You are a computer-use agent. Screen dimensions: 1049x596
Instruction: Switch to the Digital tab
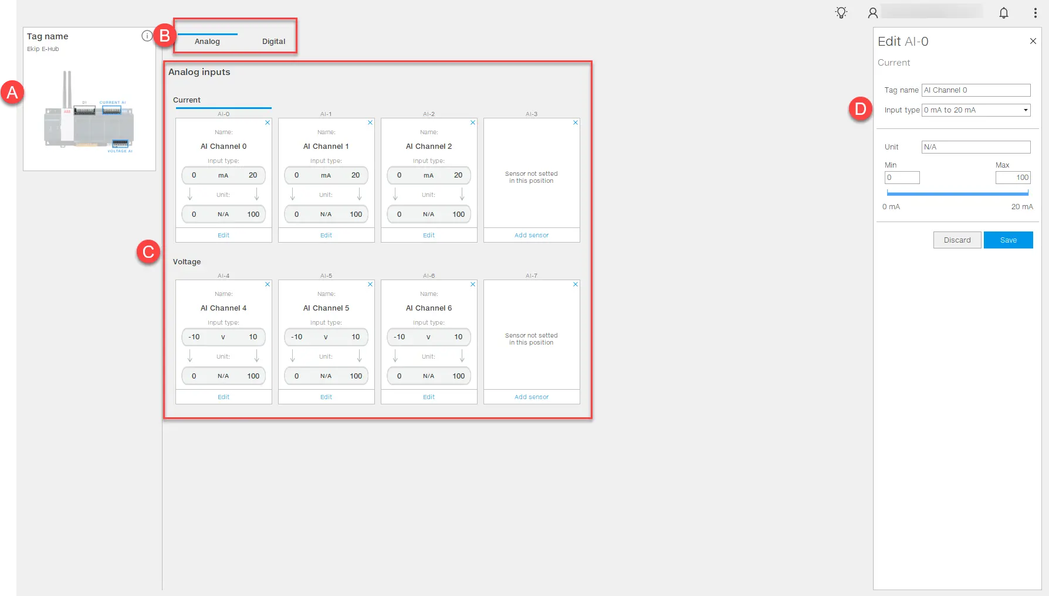pos(273,42)
